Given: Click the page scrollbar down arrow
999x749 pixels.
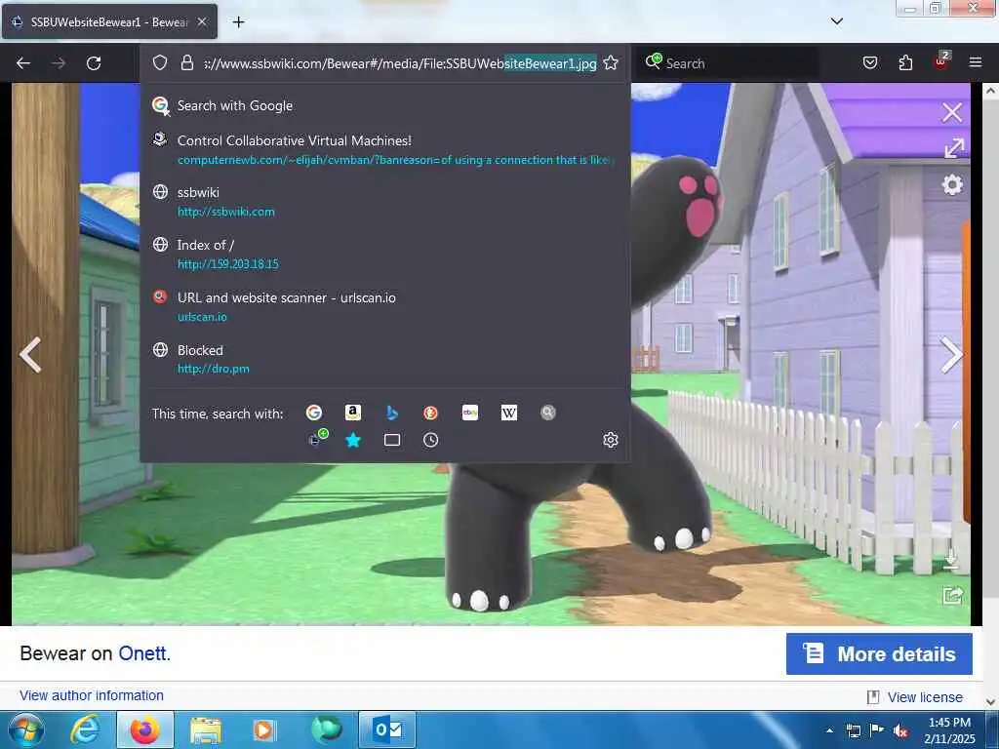Looking at the screenshot, I should point(991,702).
